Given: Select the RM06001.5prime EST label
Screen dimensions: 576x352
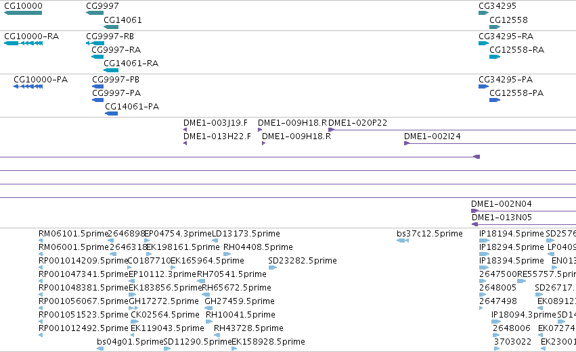Looking at the screenshot, I should coord(74,247).
